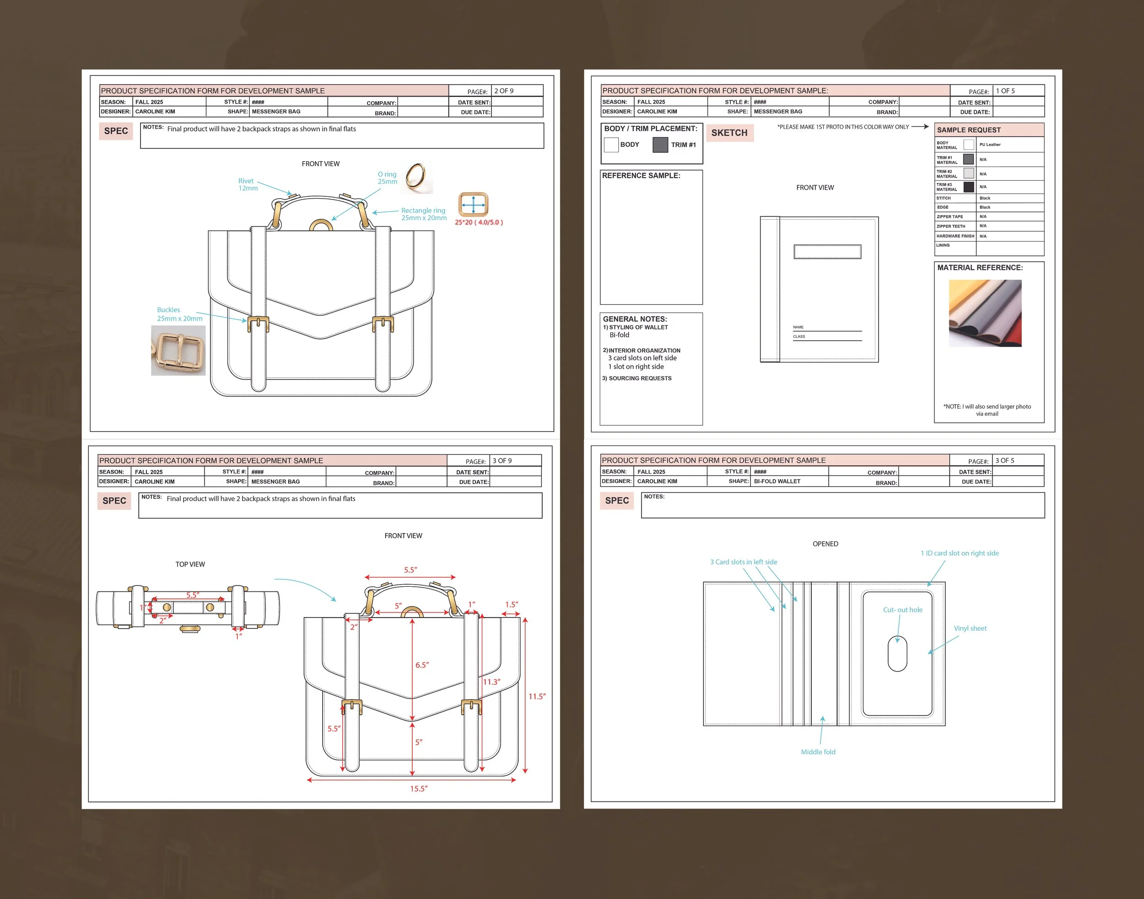The height and width of the screenshot is (899, 1144).
Task: Click the 'Rectangle ring 25mm x 20mm' label
Action: pos(424,214)
